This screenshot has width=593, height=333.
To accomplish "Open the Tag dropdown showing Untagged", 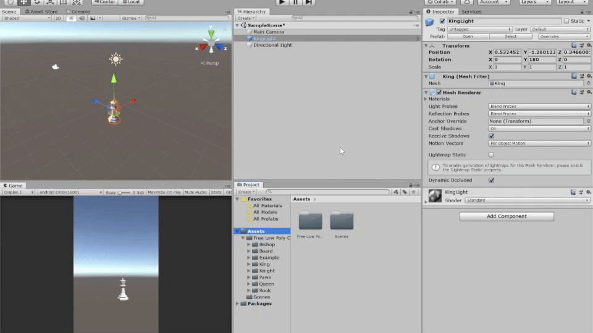I will (x=480, y=29).
